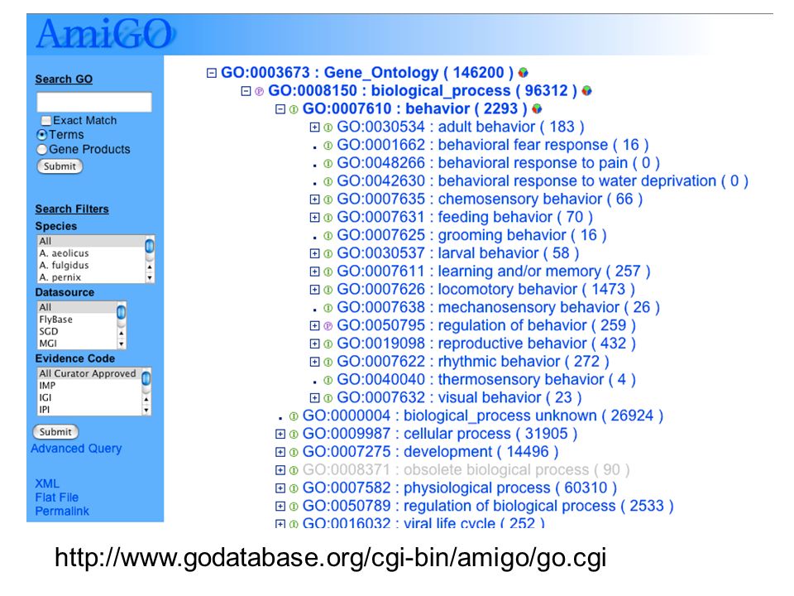Click the is-a icon beside biological_process unknown
Image resolution: width=794 pixels, height=596 pixels.
click(x=294, y=416)
